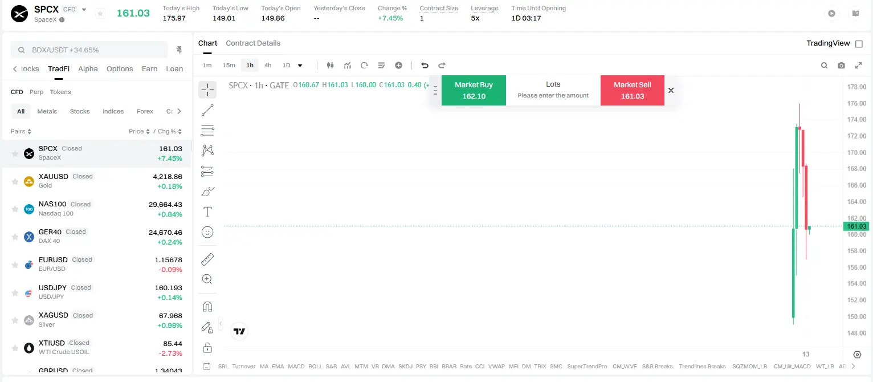873x382 pixels.
Task: Toggle lock all drawing tools
Action: click(207, 347)
